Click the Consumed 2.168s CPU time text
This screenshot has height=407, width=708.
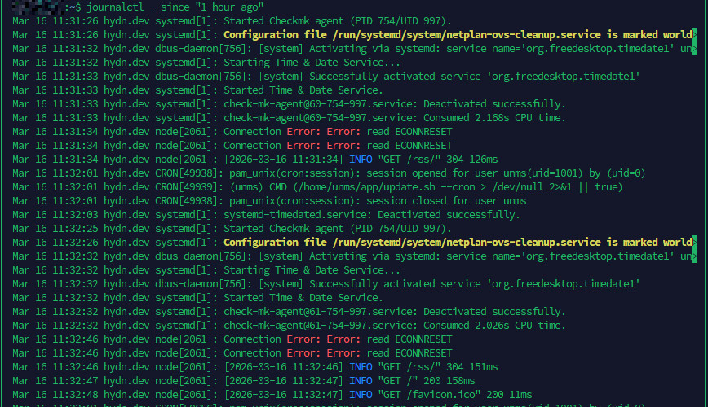494,118
